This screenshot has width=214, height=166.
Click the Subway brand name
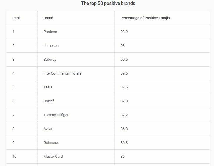[x=50, y=60]
